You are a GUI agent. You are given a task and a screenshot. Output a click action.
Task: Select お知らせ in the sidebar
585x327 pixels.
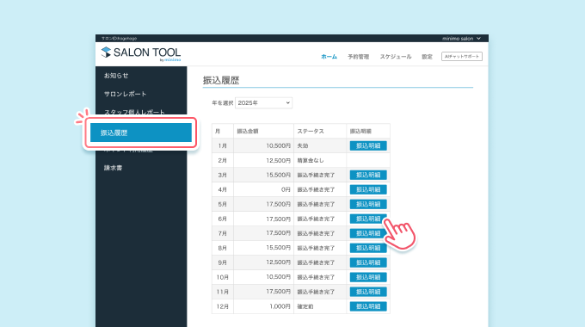(116, 76)
